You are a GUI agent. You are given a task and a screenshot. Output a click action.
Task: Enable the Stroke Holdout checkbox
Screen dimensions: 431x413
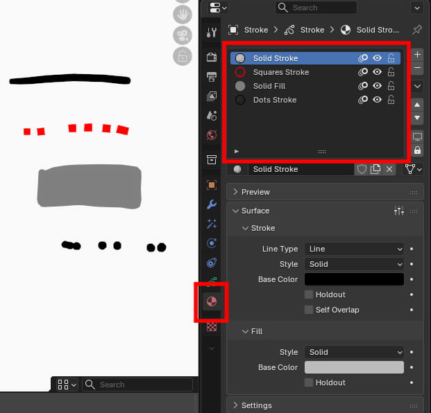[309, 295]
